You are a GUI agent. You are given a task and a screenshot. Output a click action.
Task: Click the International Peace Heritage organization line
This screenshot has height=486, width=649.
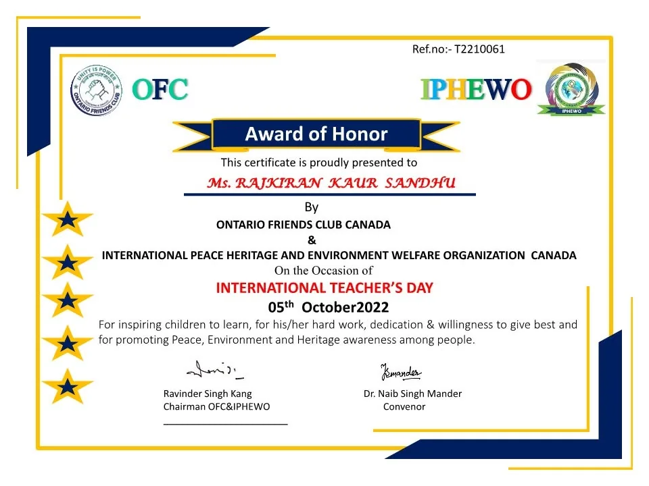click(x=339, y=255)
